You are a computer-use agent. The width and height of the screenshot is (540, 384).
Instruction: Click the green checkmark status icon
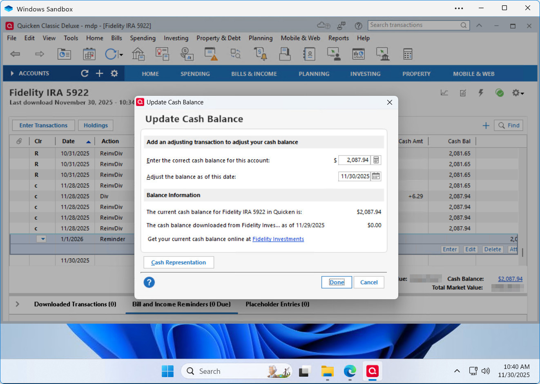[x=500, y=93]
